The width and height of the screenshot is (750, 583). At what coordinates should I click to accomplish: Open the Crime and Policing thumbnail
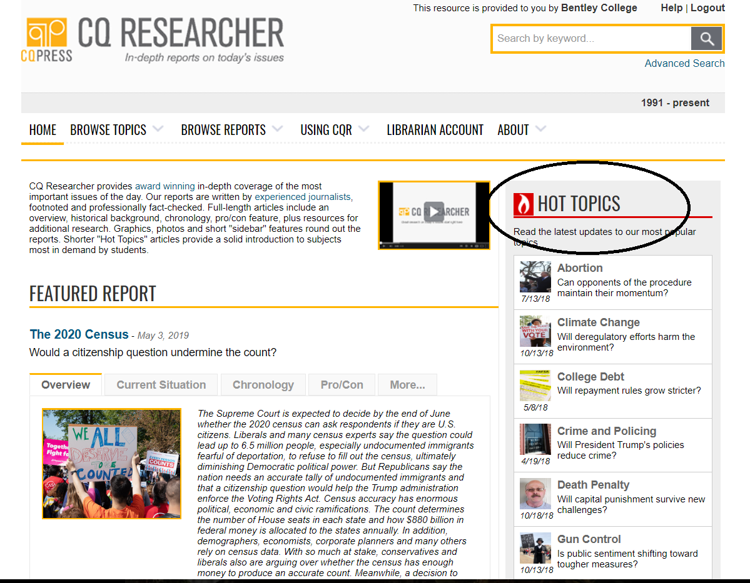(535, 440)
